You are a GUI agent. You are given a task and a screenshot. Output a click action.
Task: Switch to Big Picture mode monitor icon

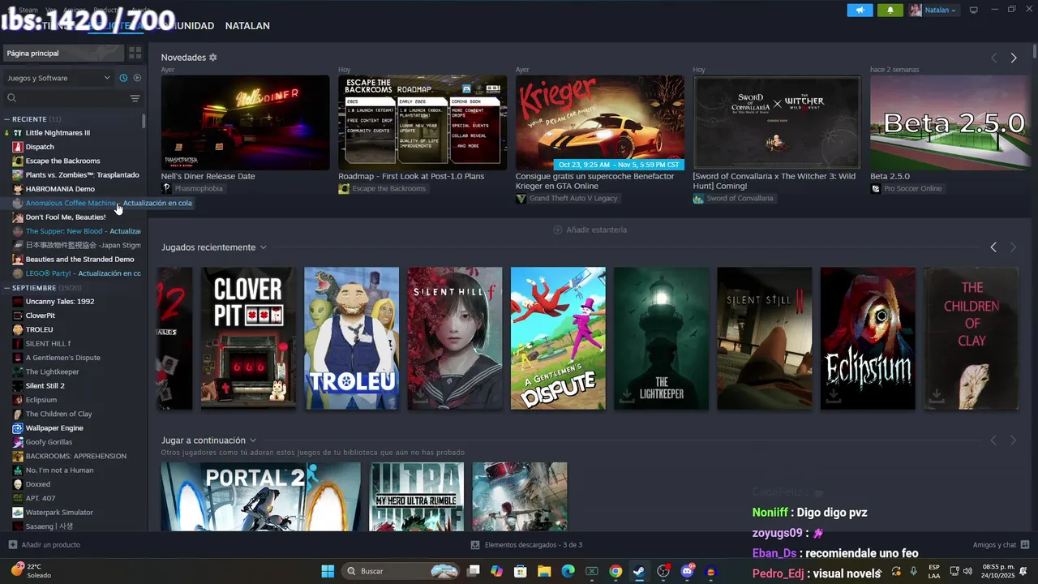tap(974, 10)
